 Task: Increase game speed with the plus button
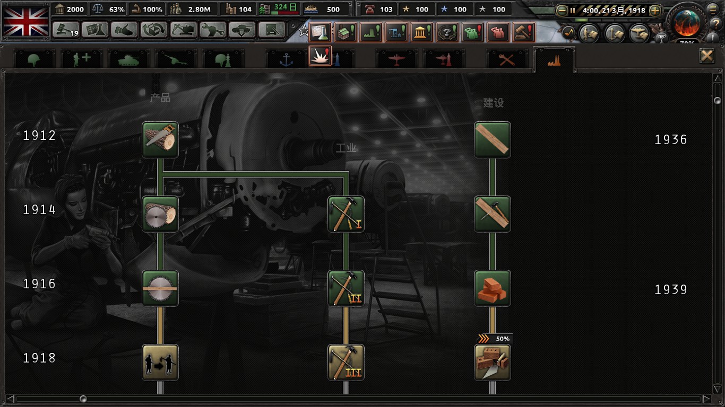[x=655, y=11]
